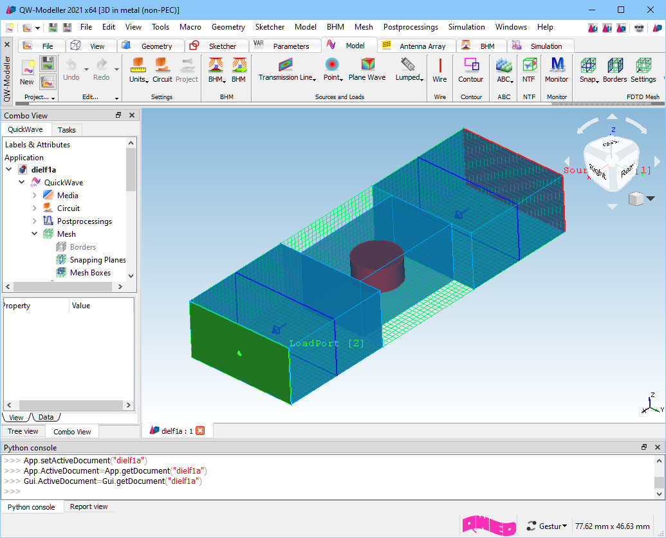Image resolution: width=666 pixels, height=538 pixels.
Task: Collapse the dielf1a tree node
Action: coord(9,169)
